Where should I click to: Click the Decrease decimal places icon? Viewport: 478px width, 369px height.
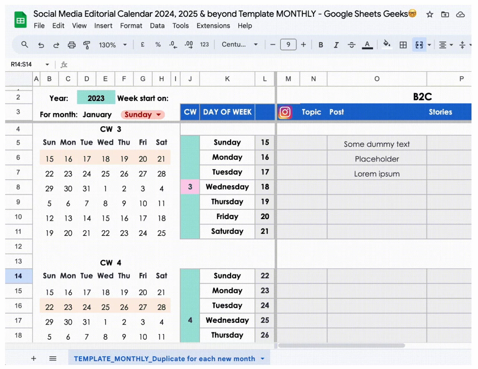coord(173,44)
